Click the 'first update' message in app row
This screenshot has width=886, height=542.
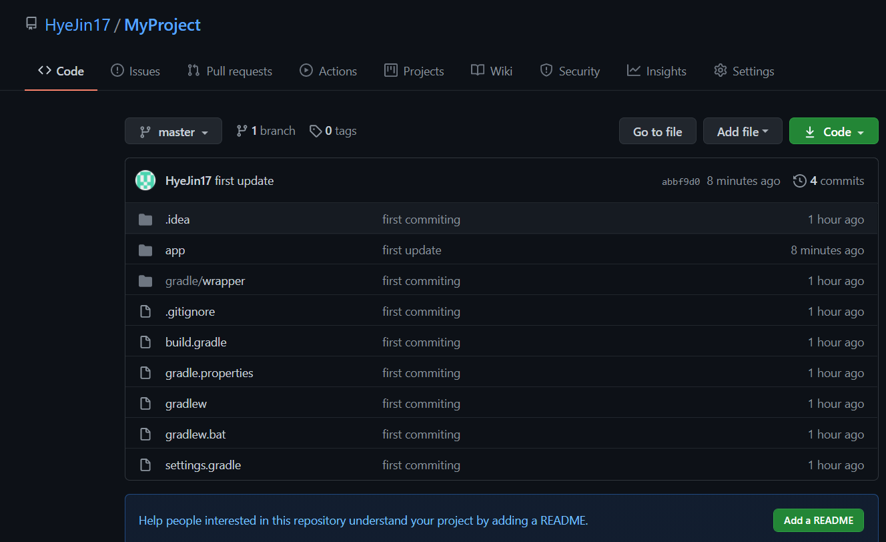coord(412,250)
